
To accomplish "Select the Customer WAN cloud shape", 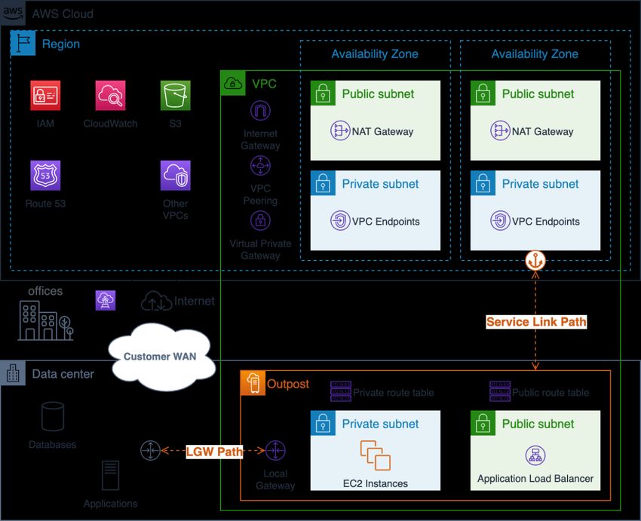I will (x=161, y=357).
